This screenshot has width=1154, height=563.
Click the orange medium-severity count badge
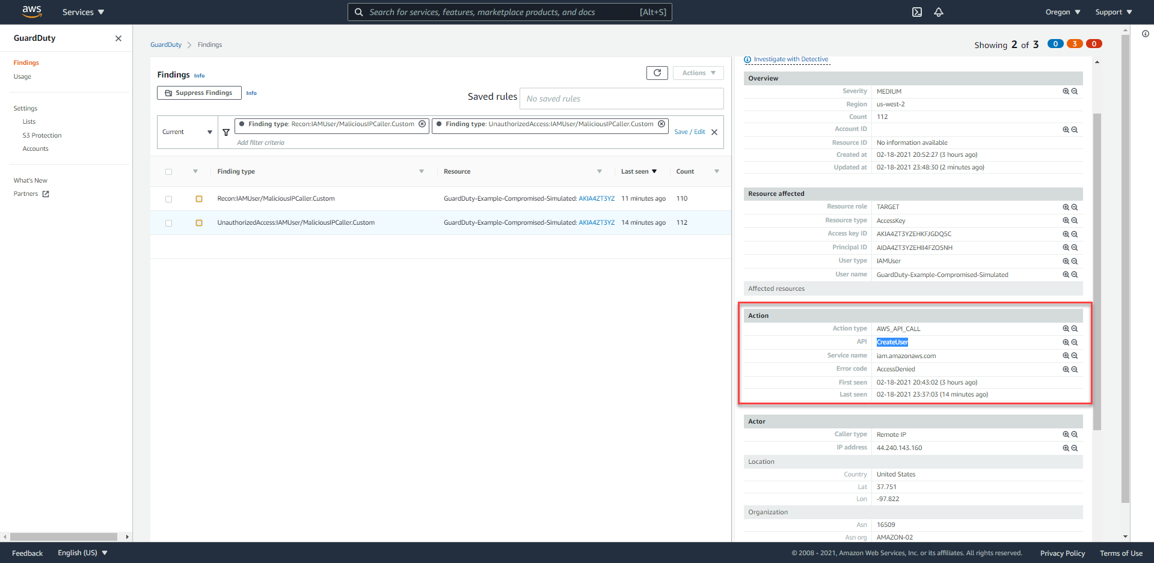pyautogui.click(x=1075, y=44)
